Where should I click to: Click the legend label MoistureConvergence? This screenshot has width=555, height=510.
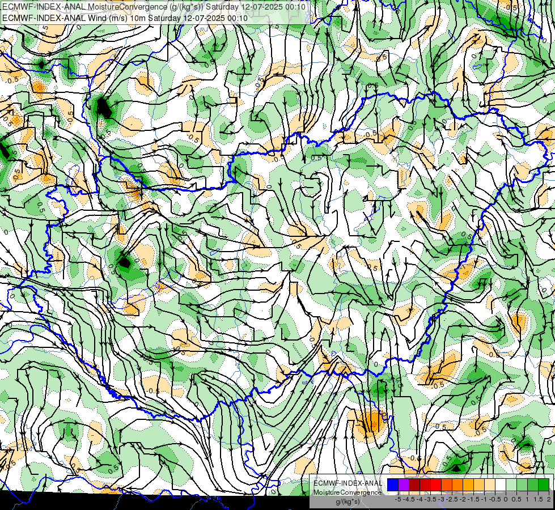pyautogui.click(x=348, y=492)
